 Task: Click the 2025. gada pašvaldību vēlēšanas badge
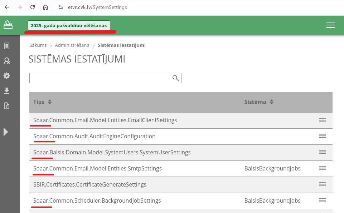click(x=69, y=25)
